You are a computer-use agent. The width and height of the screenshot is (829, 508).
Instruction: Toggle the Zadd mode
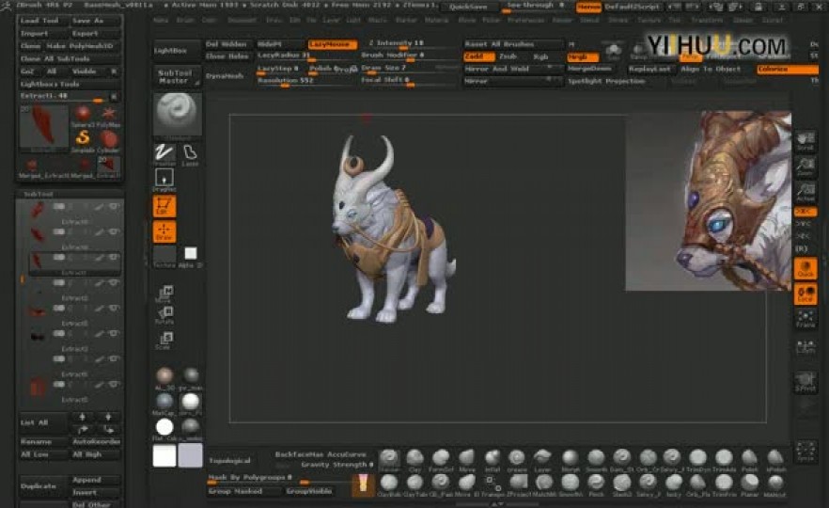(479, 56)
